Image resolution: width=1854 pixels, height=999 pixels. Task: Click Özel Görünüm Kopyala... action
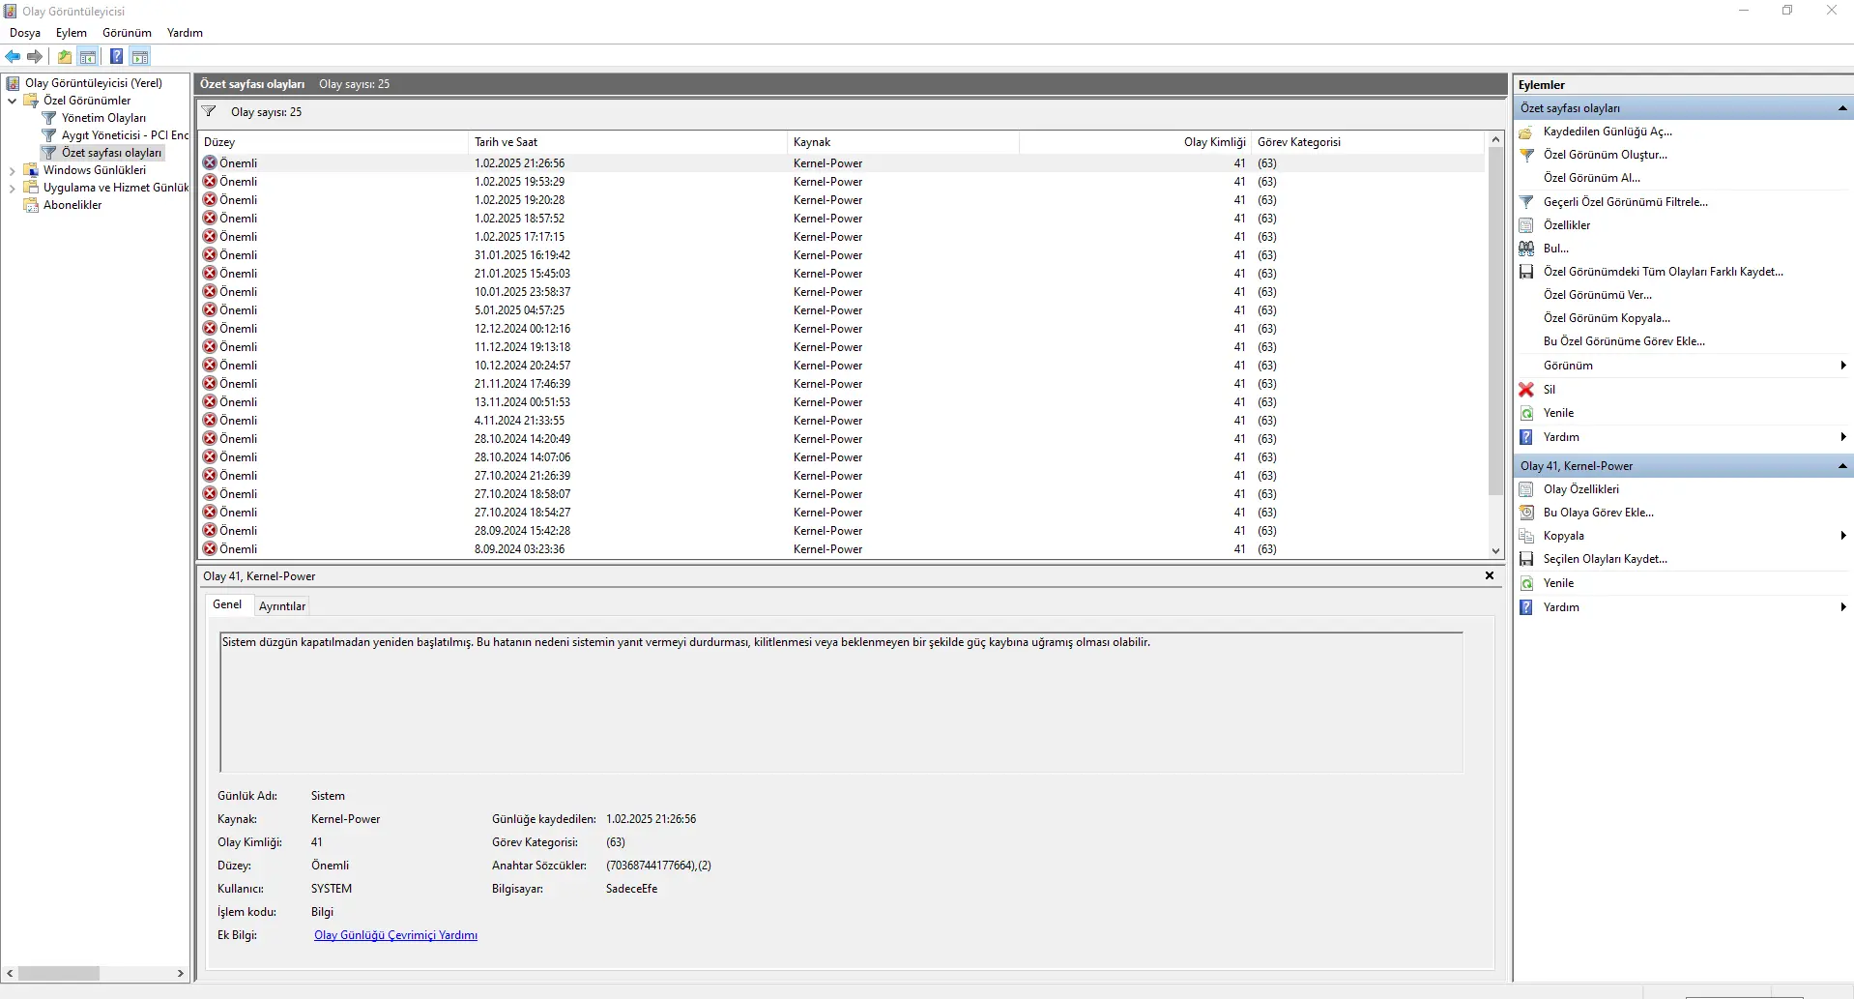click(x=1607, y=318)
